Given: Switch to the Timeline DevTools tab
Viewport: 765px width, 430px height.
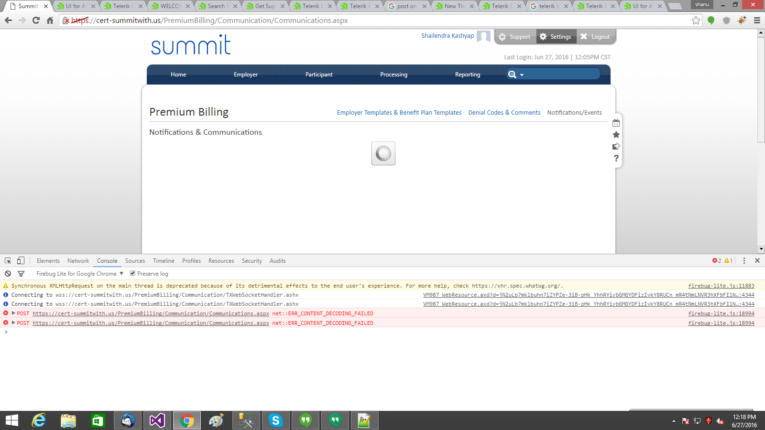Looking at the screenshot, I should [x=164, y=261].
